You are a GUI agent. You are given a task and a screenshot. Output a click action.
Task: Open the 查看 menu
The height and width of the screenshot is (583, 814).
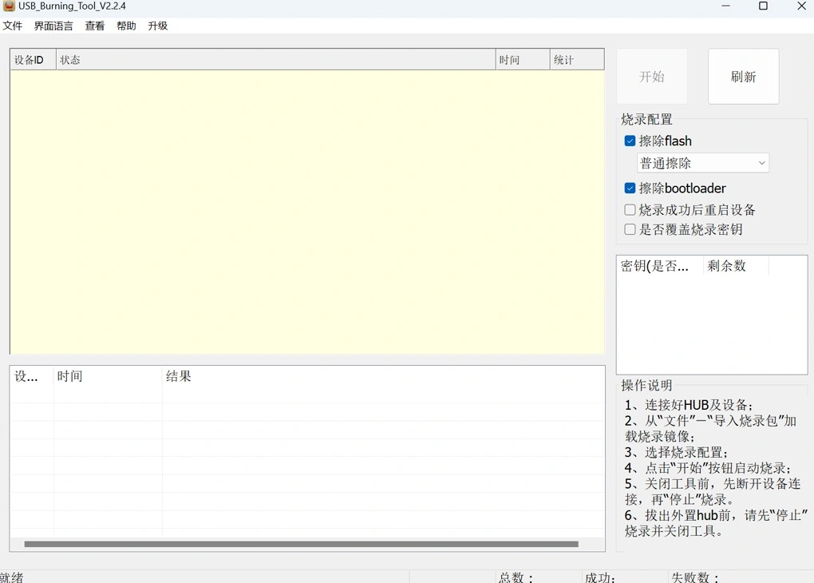coord(95,26)
